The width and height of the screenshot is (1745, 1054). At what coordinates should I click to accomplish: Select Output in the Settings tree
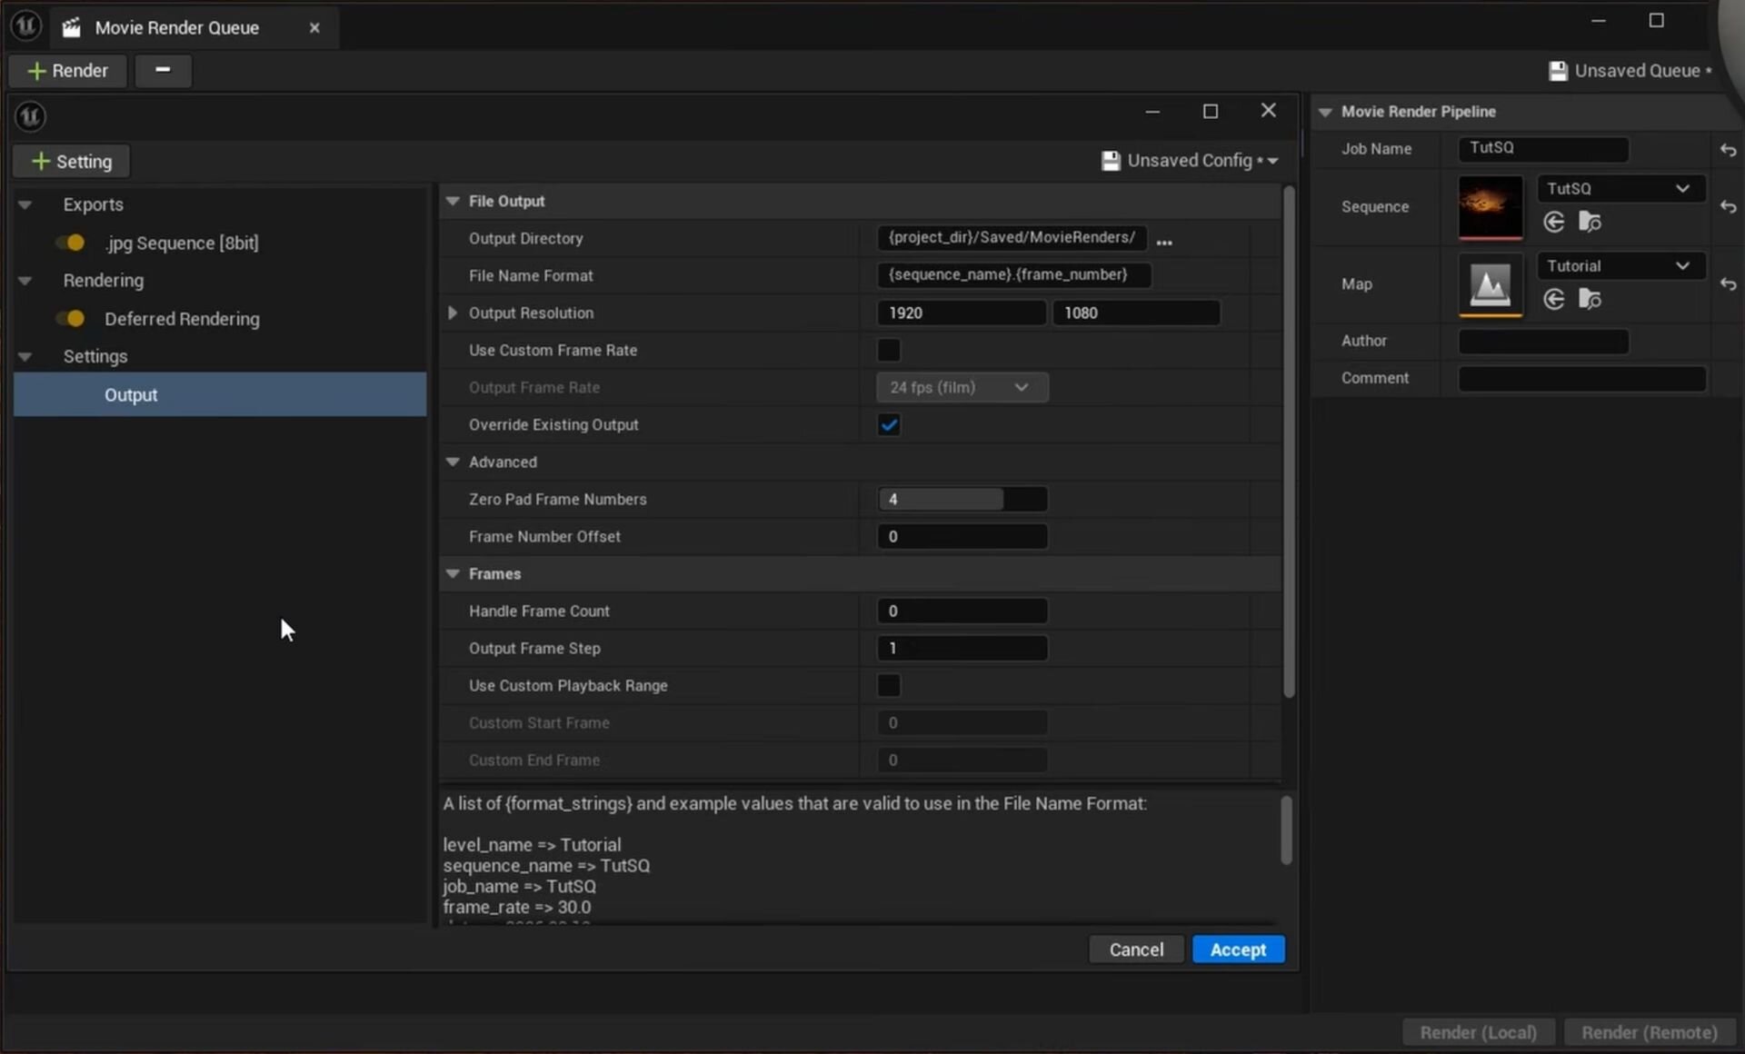(131, 395)
